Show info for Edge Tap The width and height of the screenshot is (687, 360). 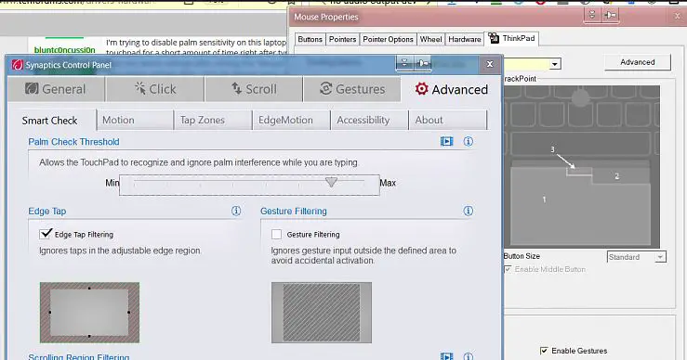(x=236, y=211)
